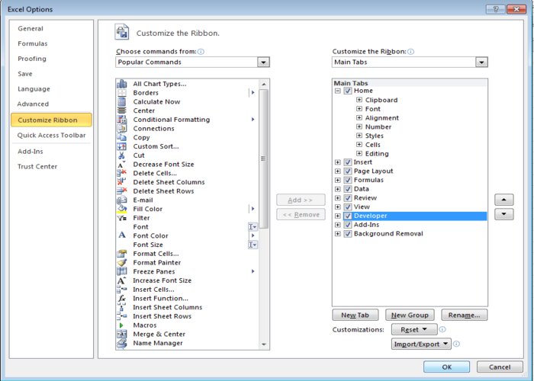The height and width of the screenshot is (381, 534).
Task: Click the Name Manager icon
Action: click(121, 343)
